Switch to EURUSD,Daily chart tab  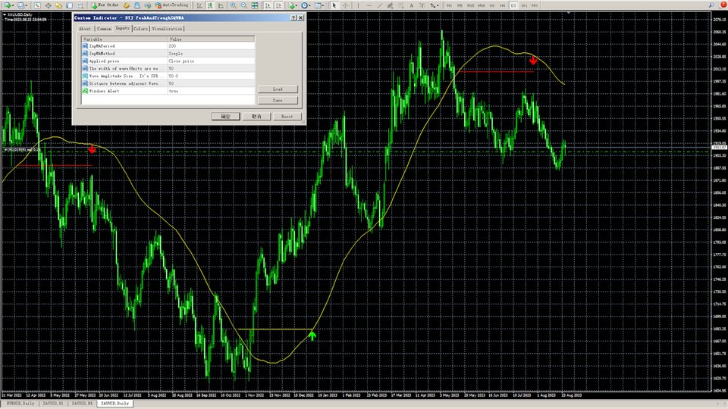pos(20,404)
